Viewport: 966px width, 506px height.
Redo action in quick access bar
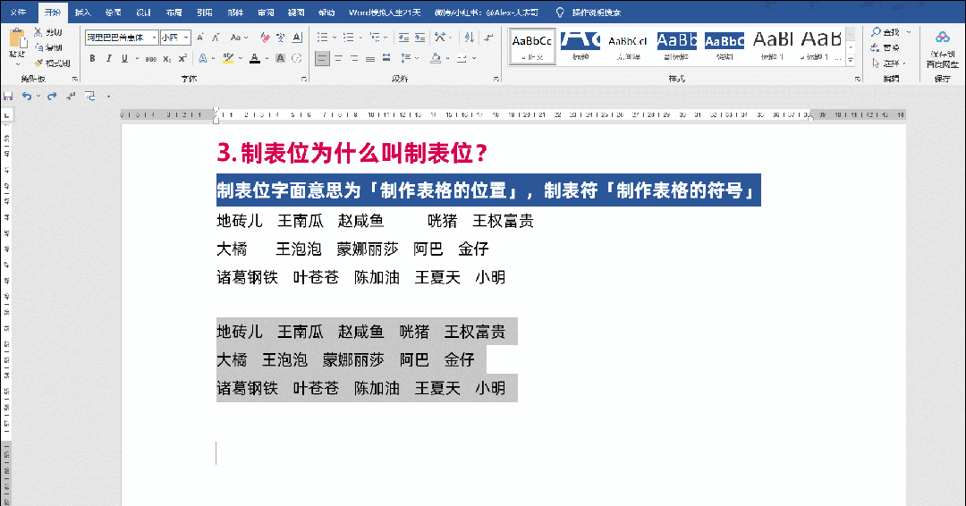52,96
